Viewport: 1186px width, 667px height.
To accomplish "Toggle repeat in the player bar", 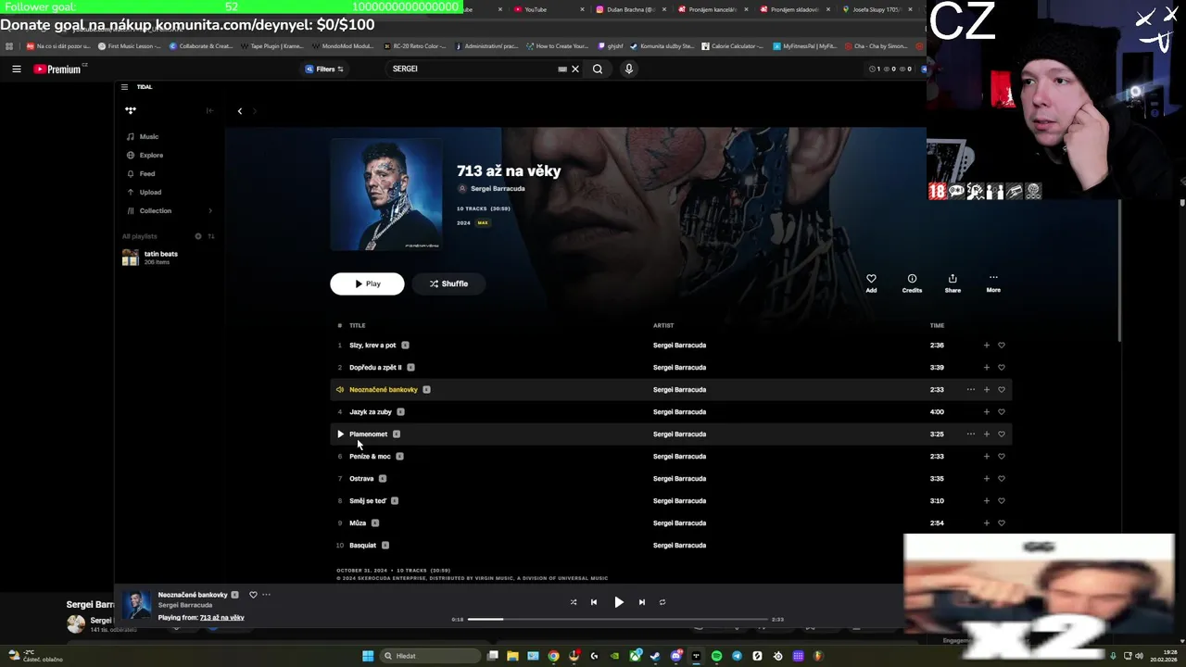I will (x=662, y=602).
